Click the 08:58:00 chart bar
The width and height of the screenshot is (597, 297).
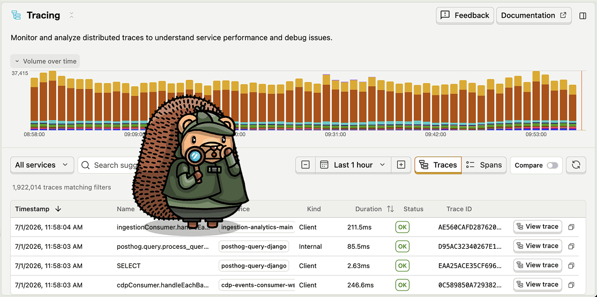[34, 104]
